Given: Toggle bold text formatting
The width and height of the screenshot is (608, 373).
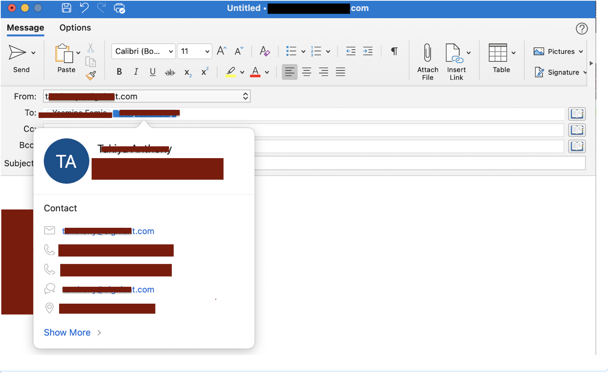Looking at the screenshot, I should [119, 72].
